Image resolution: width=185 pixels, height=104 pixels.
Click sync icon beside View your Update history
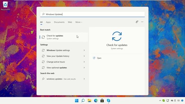point(43,56)
